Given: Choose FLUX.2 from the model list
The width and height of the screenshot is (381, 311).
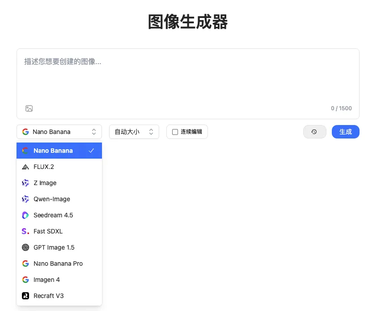Looking at the screenshot, I should click(x=59, y=167).
